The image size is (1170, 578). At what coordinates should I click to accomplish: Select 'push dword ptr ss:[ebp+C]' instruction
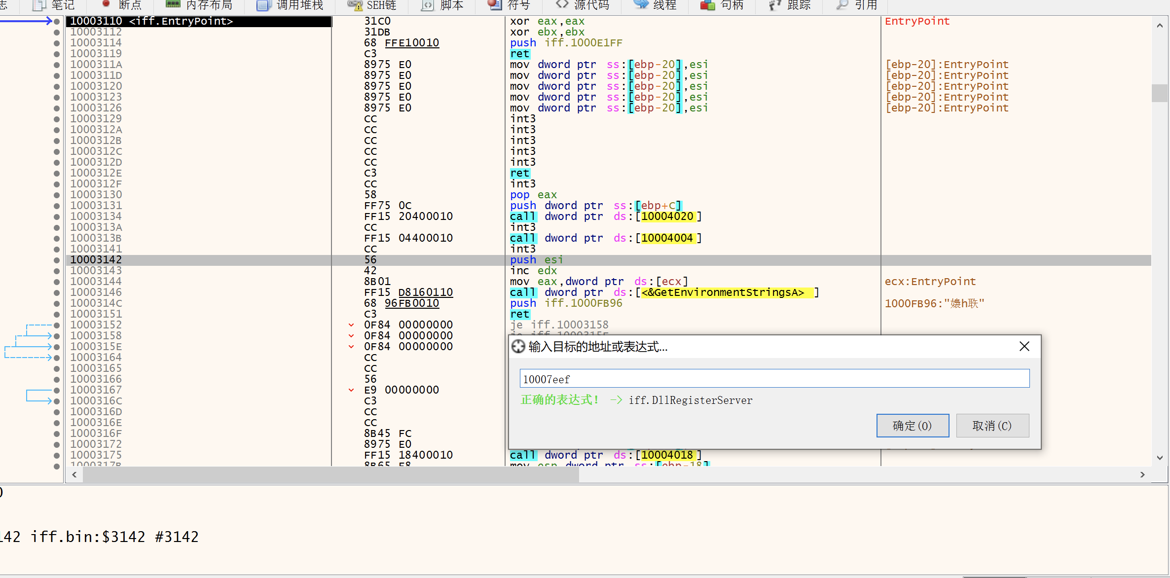(596, 206)
